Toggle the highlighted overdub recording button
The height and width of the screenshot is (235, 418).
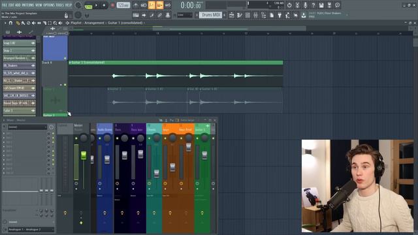pos(159,5)
